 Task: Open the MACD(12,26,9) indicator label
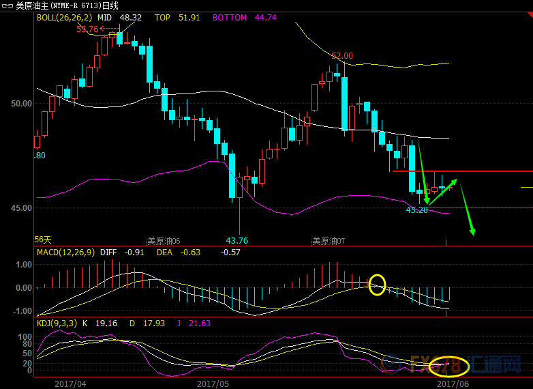pyautogui.click(x=65, y=253)
